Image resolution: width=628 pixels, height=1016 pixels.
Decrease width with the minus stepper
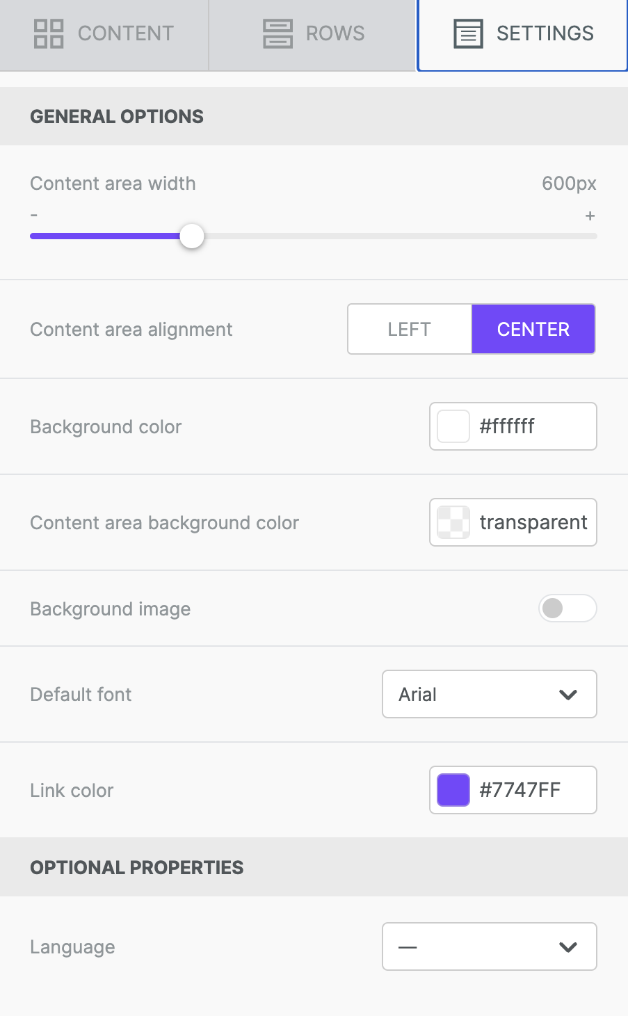(33, 216)
